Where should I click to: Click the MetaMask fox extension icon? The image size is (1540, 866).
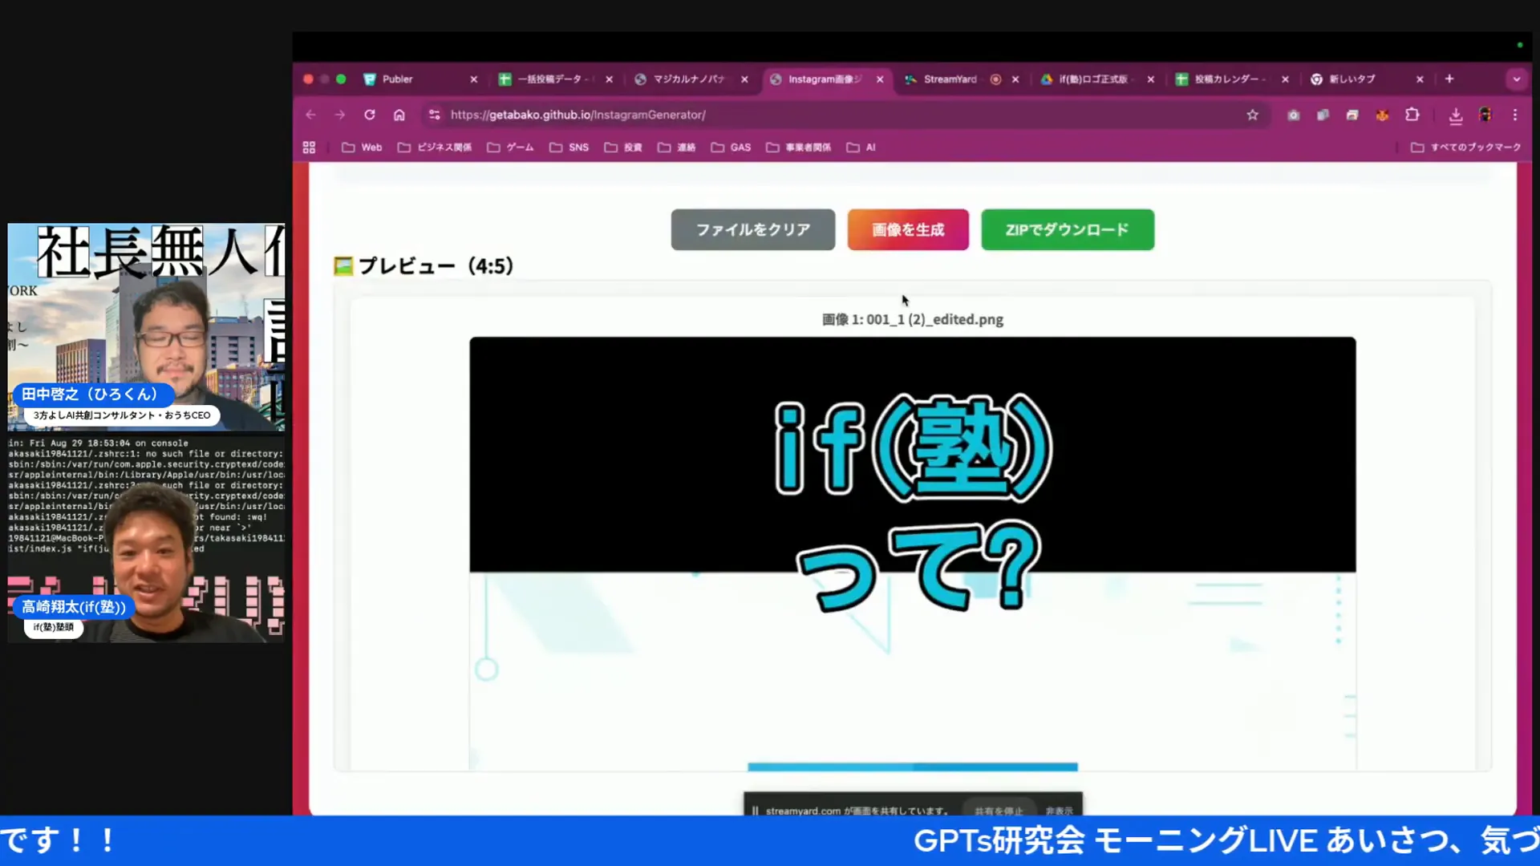click(x=1382, y=115)
